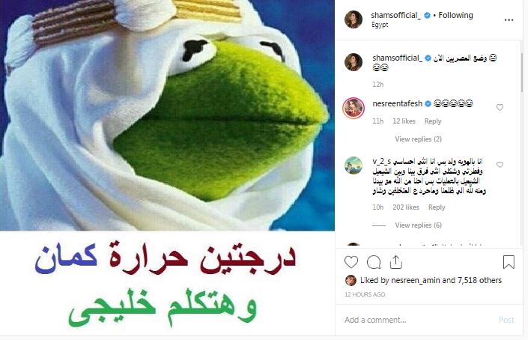Expand View replies (2) under nesreentafesh

[x=418, y=139]
